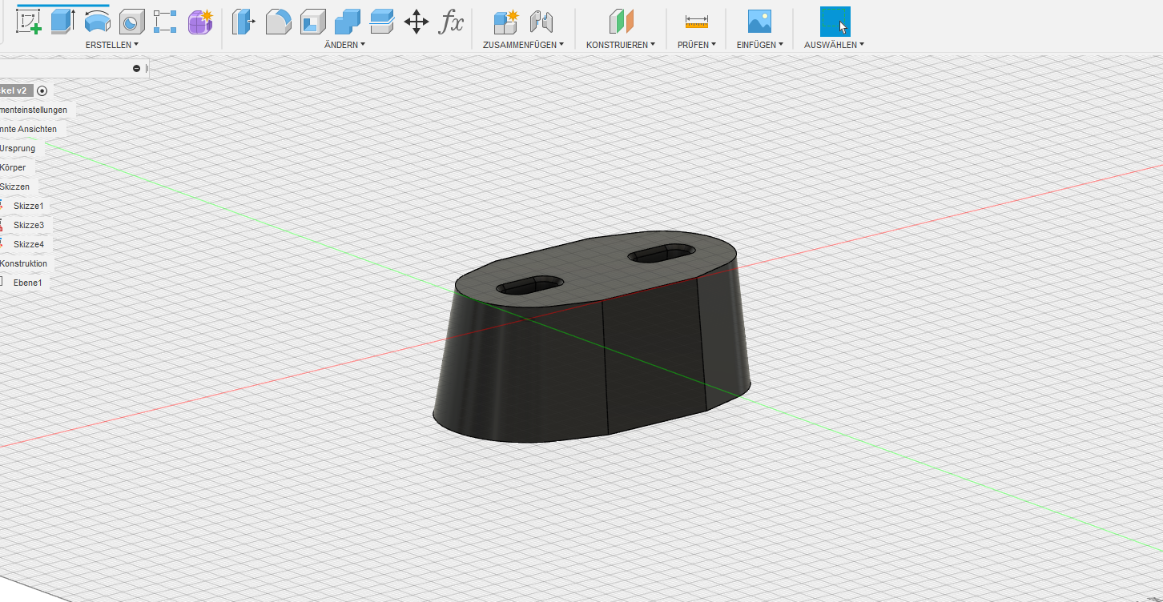Click the Hole tool icon
The image size is (1163, 602).
131,22
